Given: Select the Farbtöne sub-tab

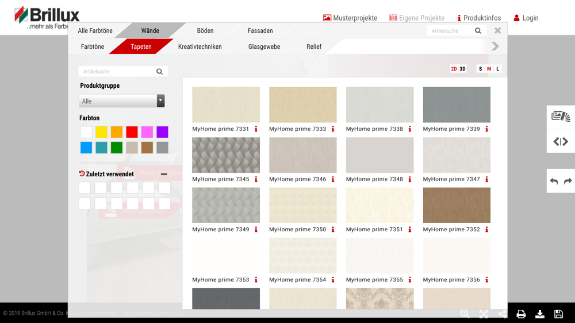Looking at the screenshot, I should pos(93,46).
